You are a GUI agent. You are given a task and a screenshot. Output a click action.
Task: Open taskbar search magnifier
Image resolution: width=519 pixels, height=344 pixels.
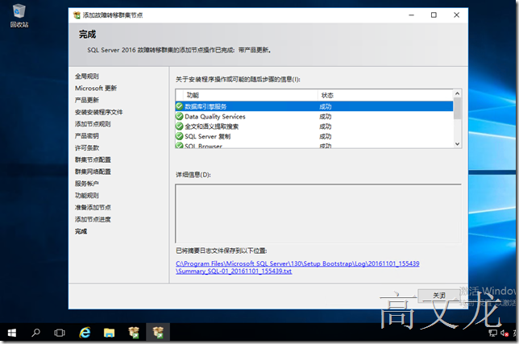[35, 333]
